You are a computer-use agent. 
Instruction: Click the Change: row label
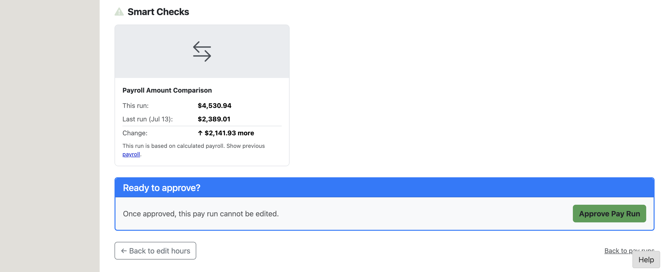(135, 133)
